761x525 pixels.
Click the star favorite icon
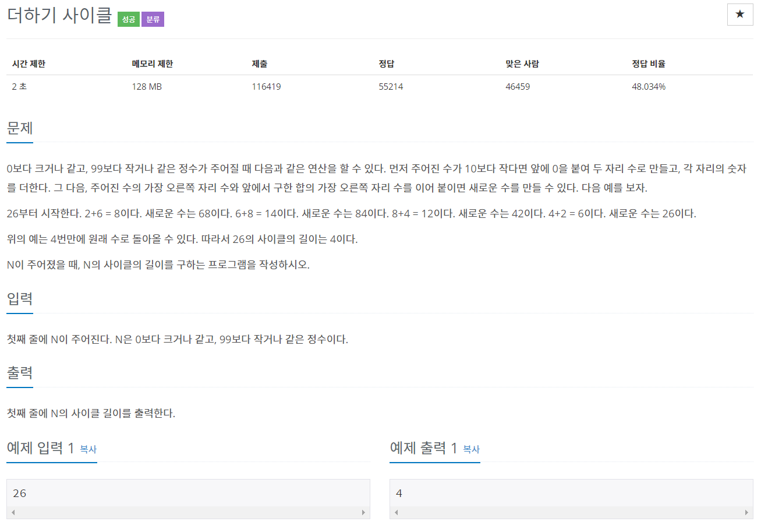coord(740,15)
